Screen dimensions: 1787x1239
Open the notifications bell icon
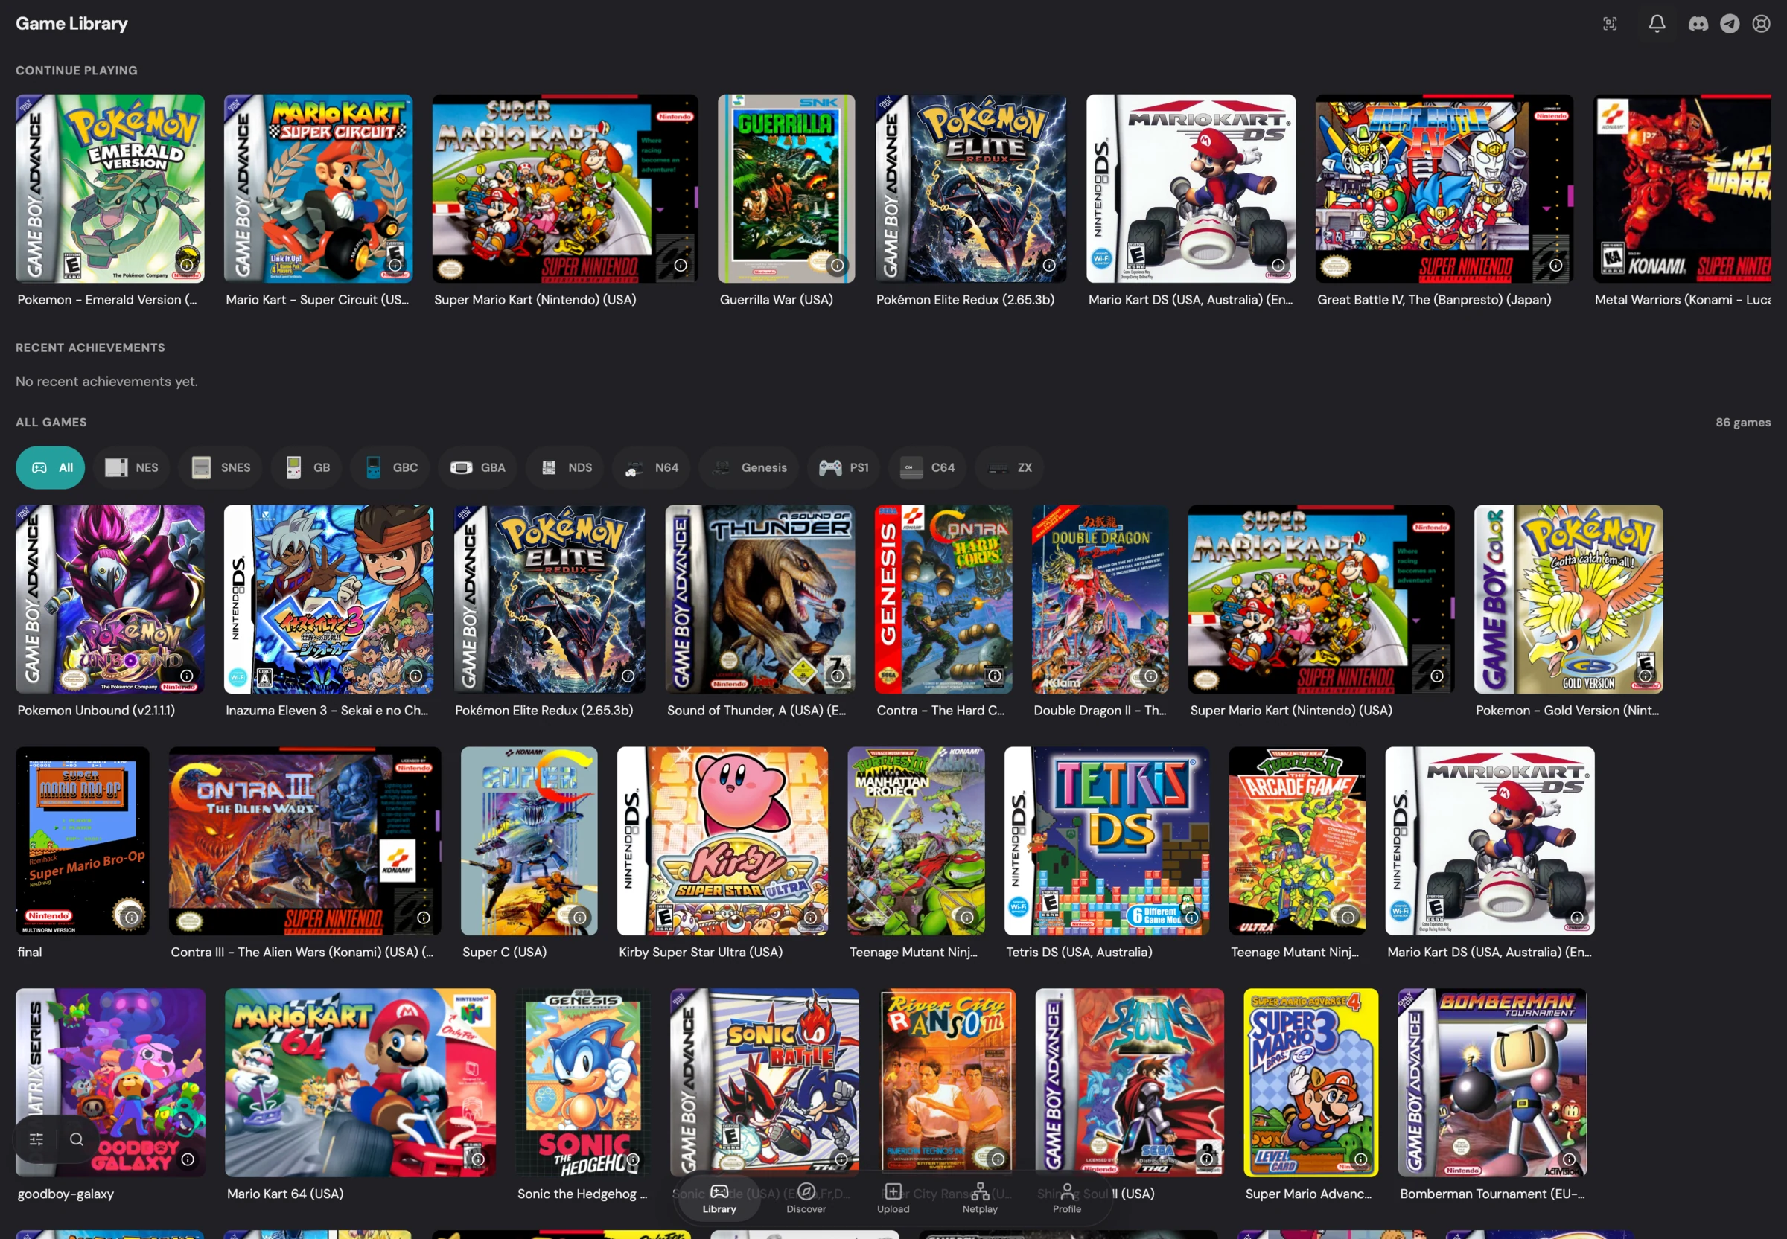pos(1657,23)
